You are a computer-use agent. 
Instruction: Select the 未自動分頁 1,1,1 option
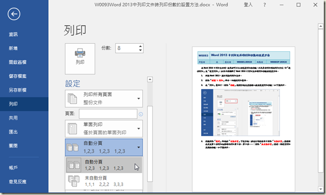(x=104, y=181)
